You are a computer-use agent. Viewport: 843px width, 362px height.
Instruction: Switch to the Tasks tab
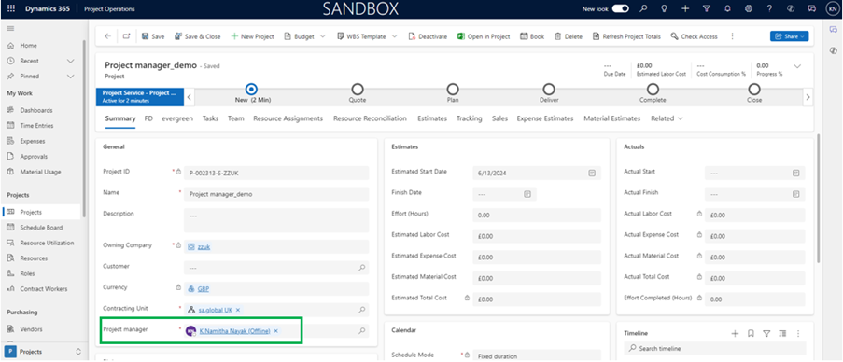click(210, 118)
